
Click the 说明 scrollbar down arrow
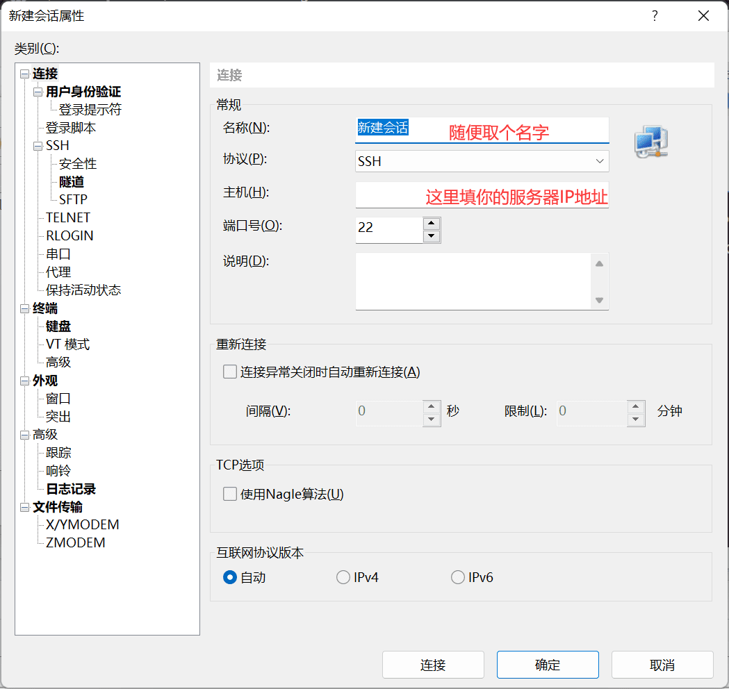pyautogui.click(x=599, y=300)
